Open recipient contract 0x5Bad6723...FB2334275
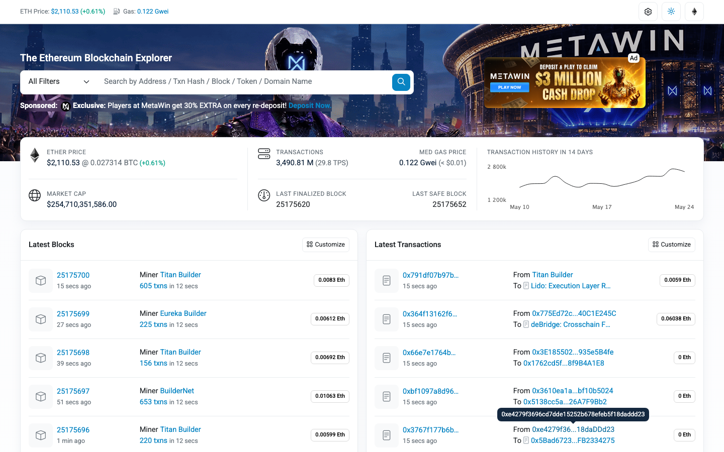The width and height of the screenshot is (724, 452). pos(573,440)
